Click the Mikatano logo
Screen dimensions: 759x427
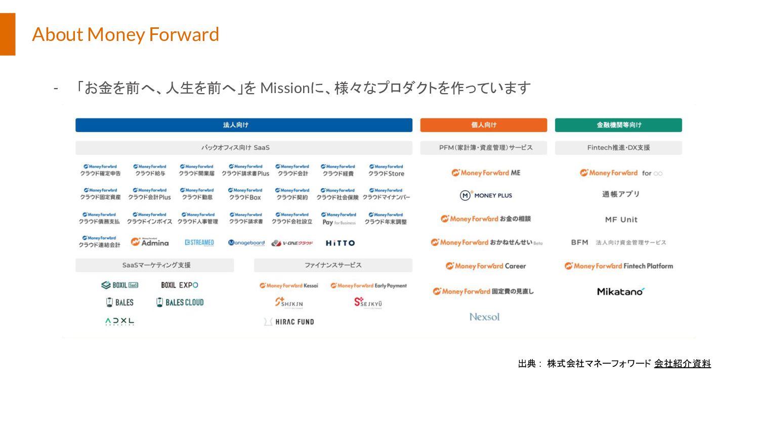pyautogui.click(x=621, y=291)
